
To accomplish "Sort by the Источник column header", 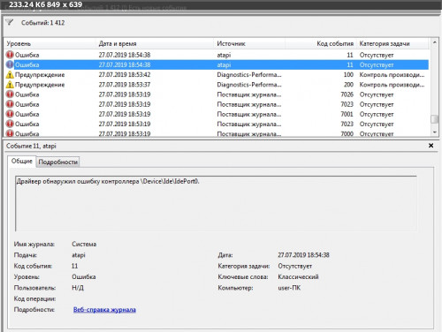I will click(x=249, y=43).
